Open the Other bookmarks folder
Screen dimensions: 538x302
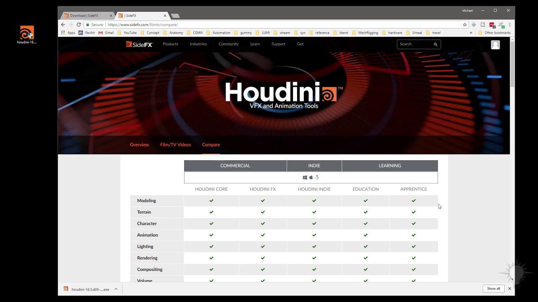click(495, 33)
